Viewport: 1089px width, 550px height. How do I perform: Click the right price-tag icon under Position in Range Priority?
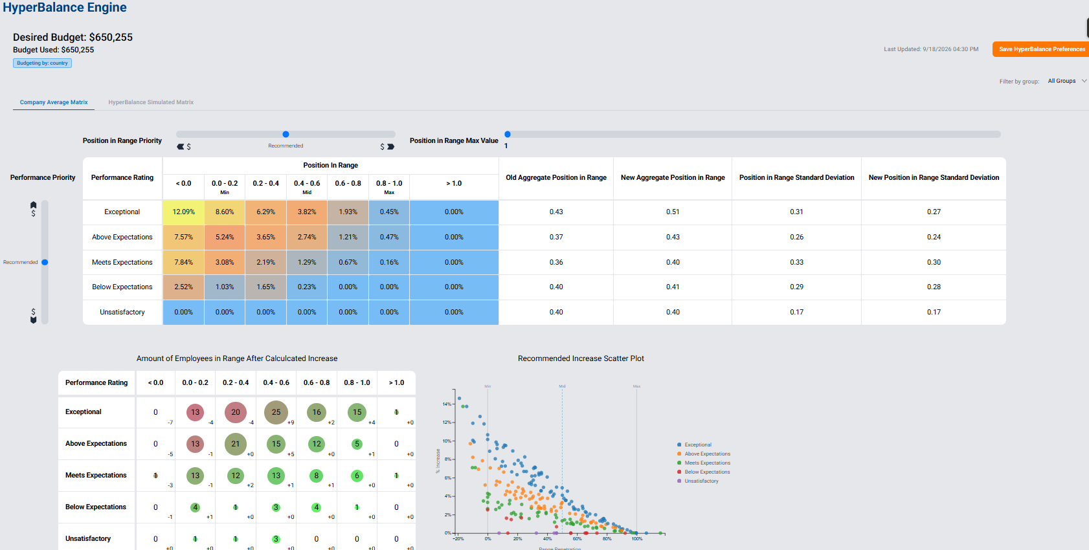click(x=390, y=147)
